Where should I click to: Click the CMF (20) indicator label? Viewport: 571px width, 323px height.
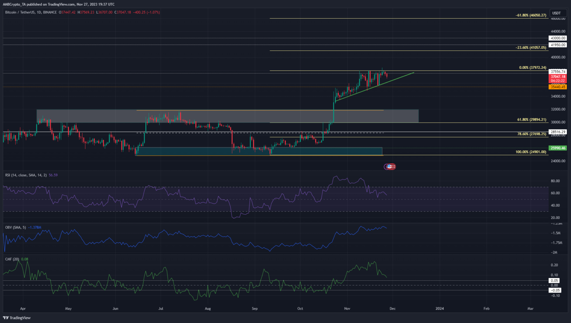pos(11,259)
